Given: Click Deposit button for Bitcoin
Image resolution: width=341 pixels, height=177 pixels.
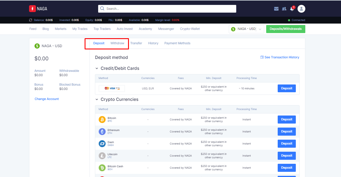Looking at the screenshot, I should click(x=287, y=120).
